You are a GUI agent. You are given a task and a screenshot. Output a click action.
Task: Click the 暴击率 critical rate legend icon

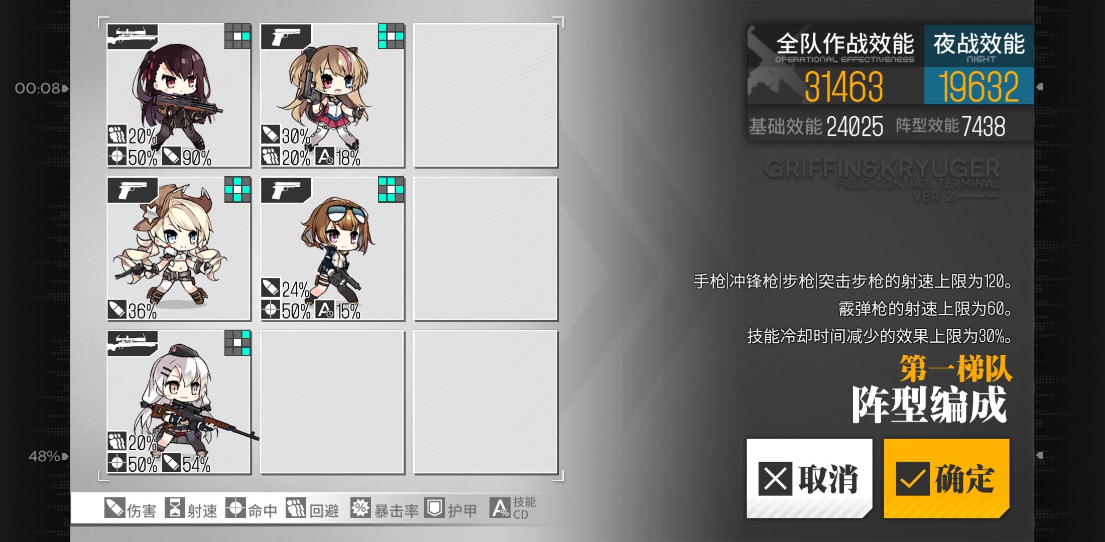coord(360,508)
